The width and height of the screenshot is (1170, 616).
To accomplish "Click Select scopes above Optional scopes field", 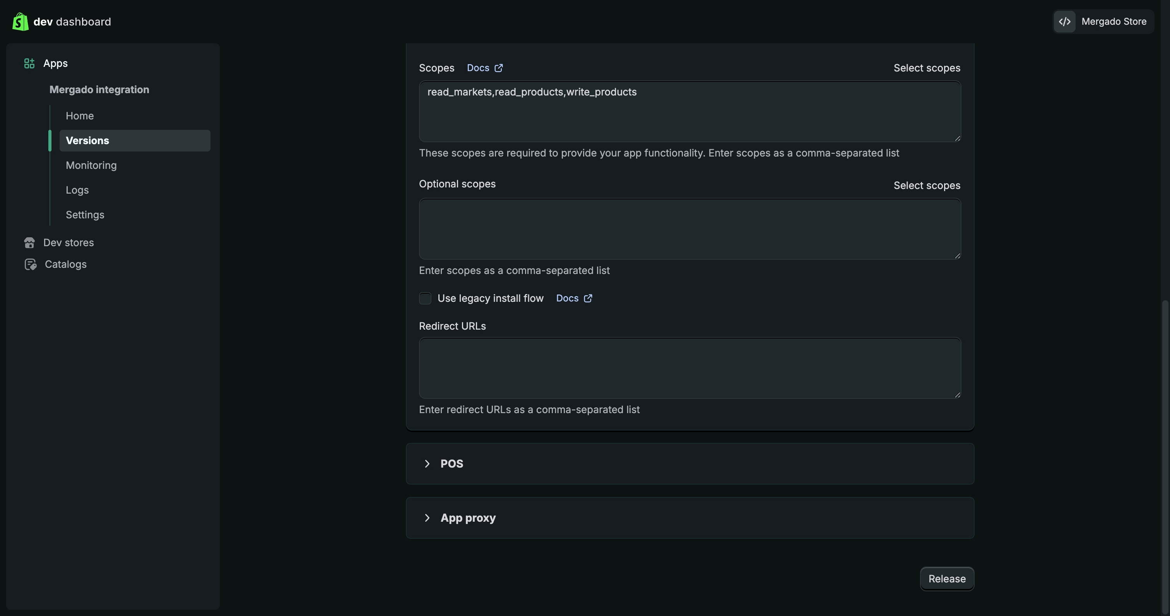I will coord(927,185).
